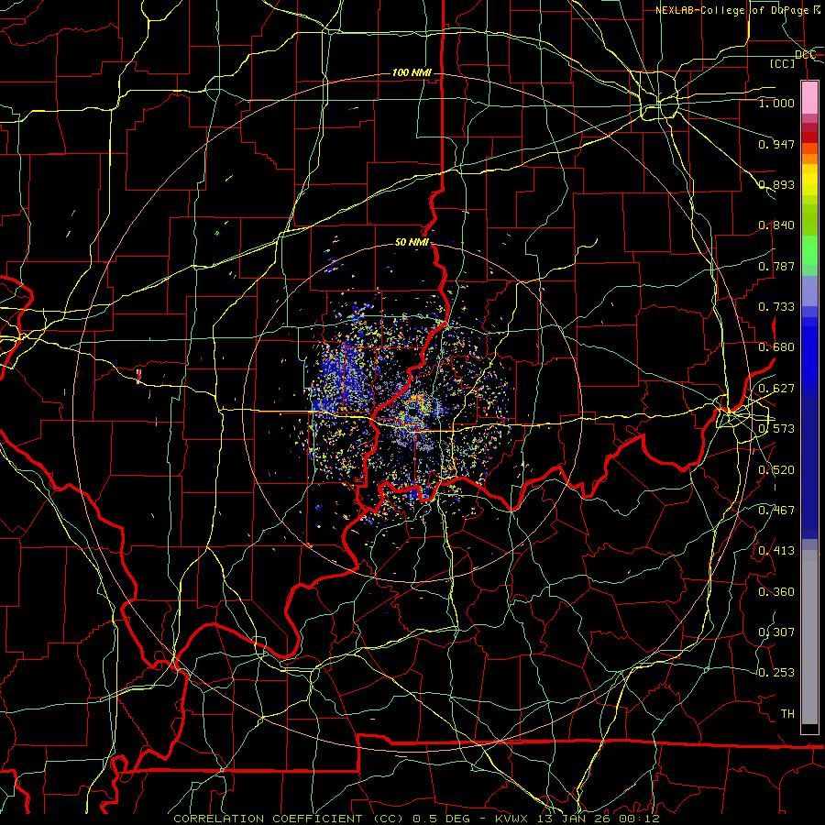The height and width of the screenshot is (825, 825).
Task: Select the 0.893 legend value
Action: (776, 184)
